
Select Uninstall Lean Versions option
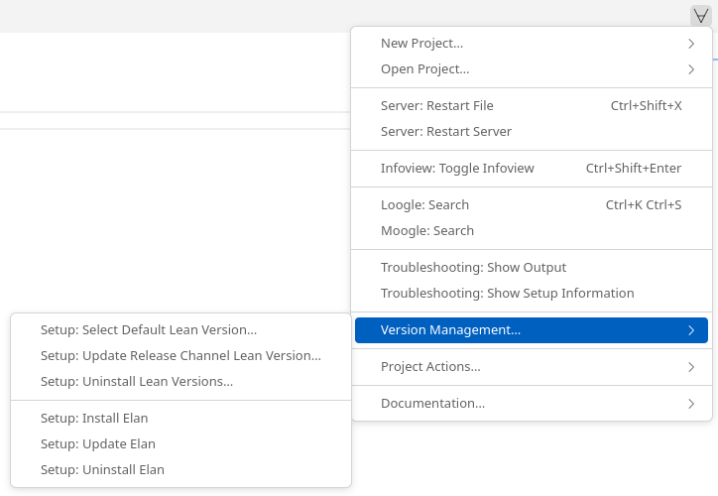180,381
